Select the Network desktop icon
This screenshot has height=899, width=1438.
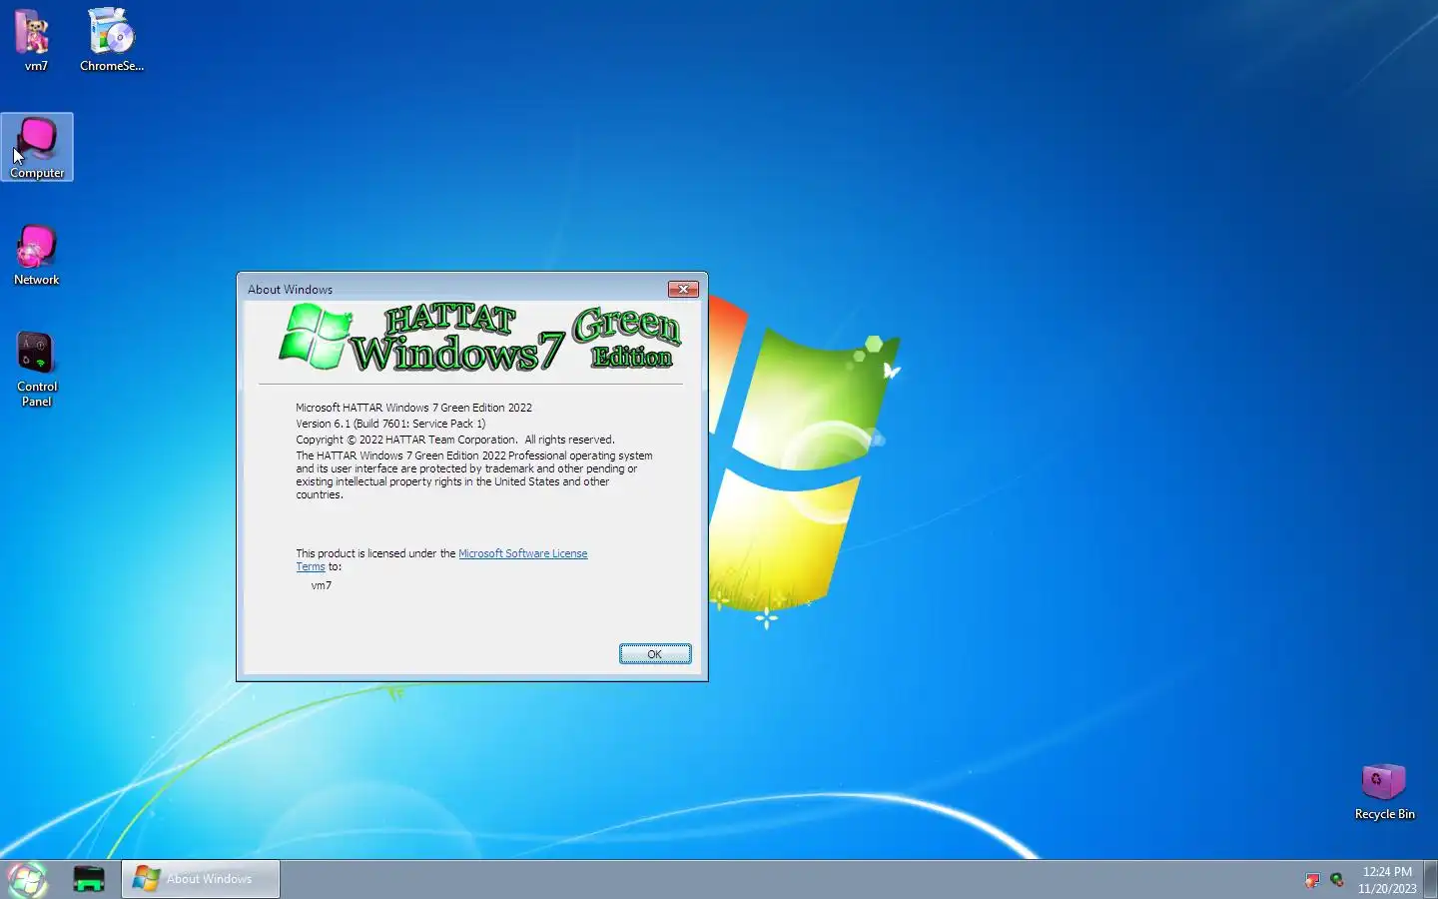tap(37, 255)
